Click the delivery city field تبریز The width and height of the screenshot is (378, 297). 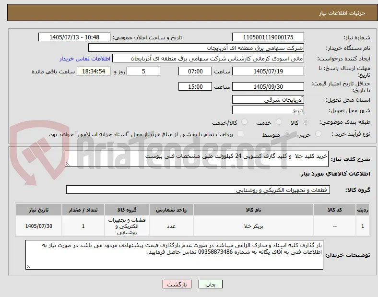coord(268,110)
